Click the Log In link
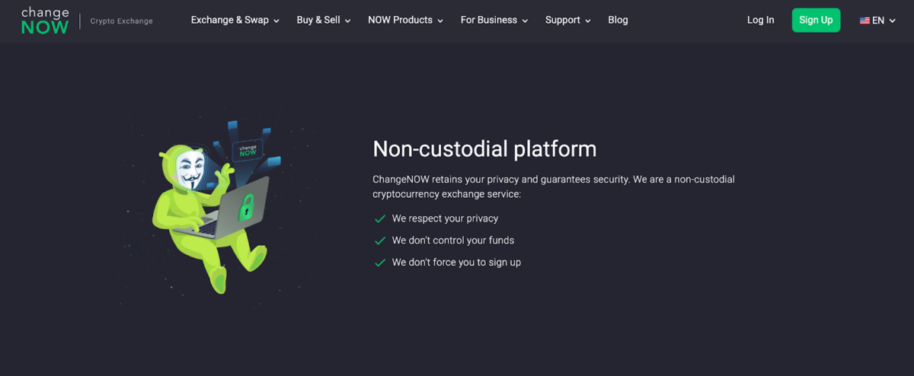914x376 pixels. coord(760,21)
